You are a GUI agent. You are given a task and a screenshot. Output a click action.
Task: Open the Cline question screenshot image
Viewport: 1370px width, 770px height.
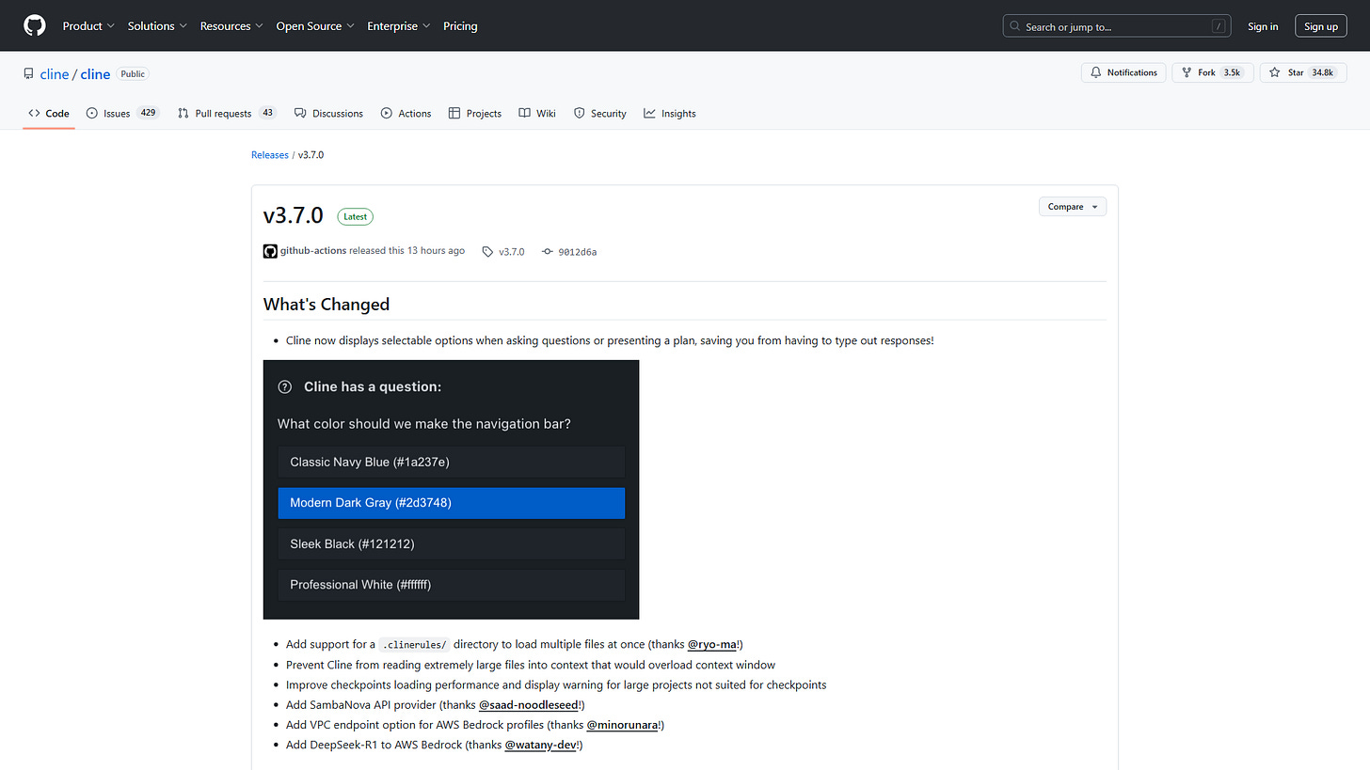click(451, 489)
